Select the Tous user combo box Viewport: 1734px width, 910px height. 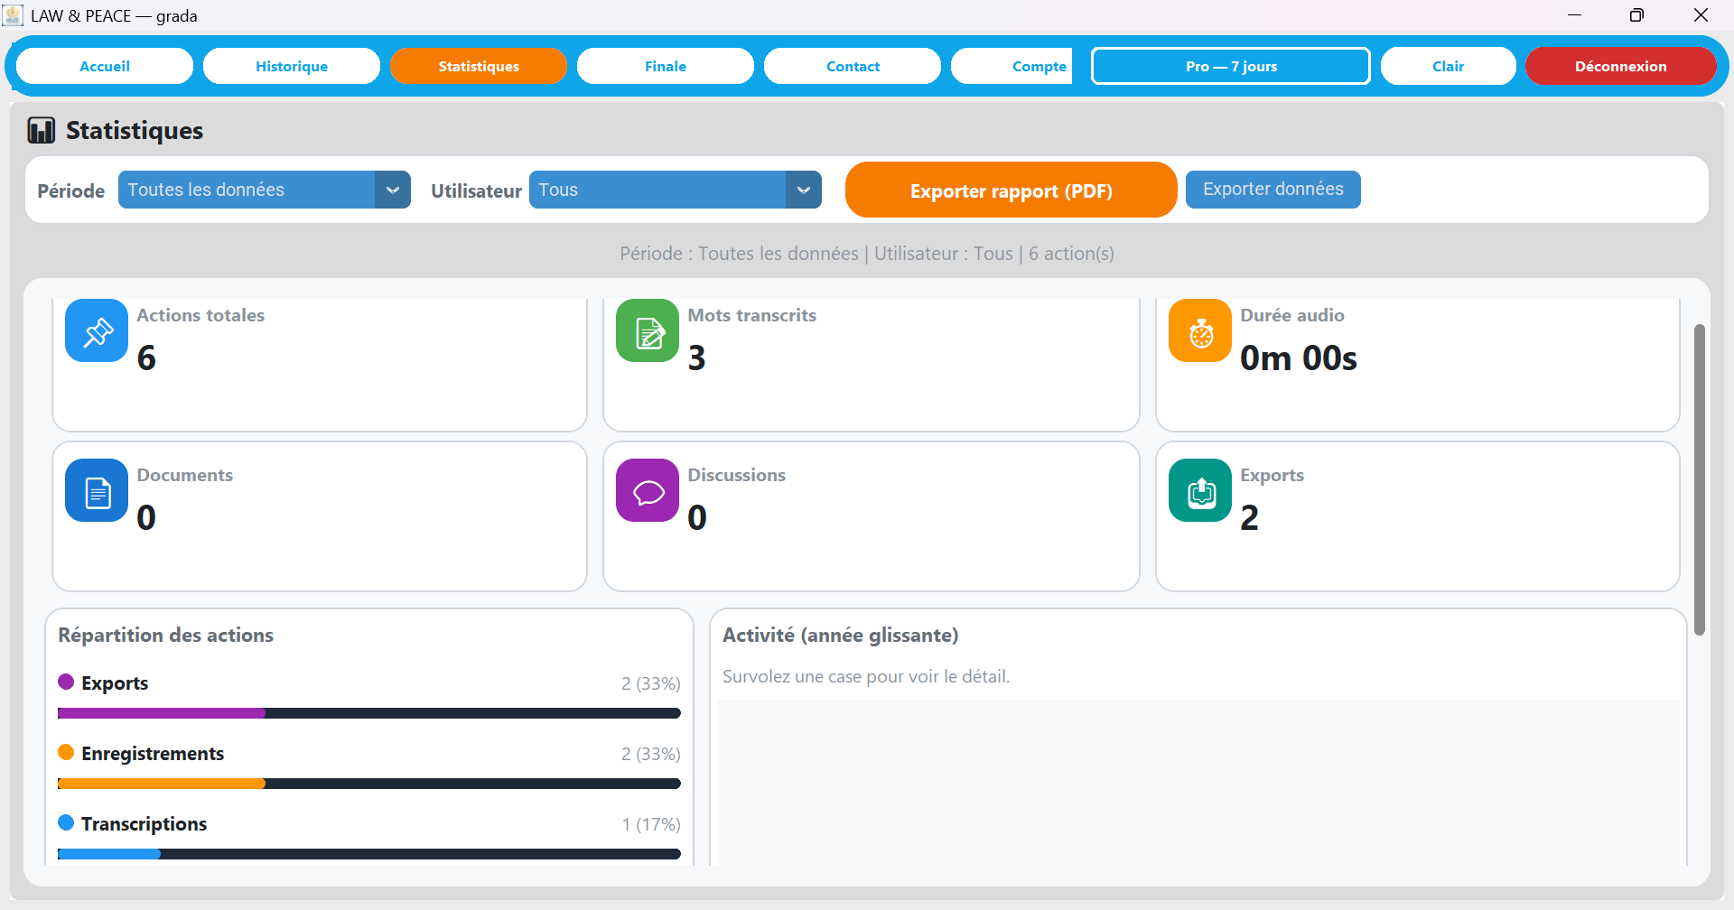676,190
